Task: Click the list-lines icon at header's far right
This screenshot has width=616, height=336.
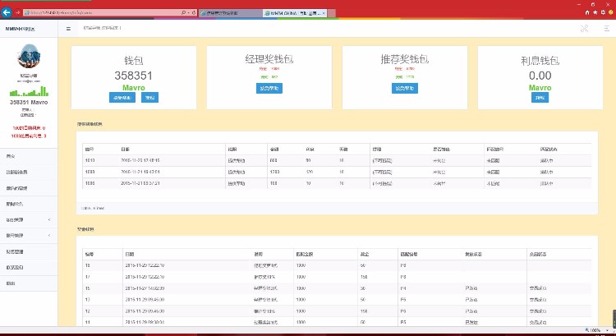Action: pyautogui.click(x=607, y=28)
